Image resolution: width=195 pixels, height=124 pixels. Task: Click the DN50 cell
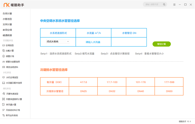(169, 91)
